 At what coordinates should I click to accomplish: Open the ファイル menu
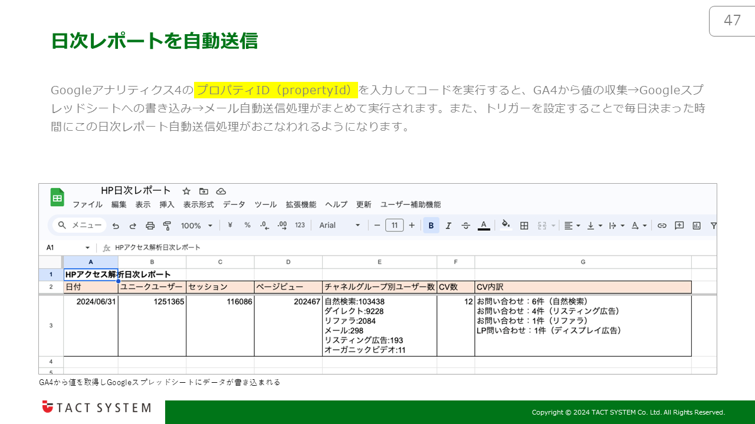click(x=87, y=204)
